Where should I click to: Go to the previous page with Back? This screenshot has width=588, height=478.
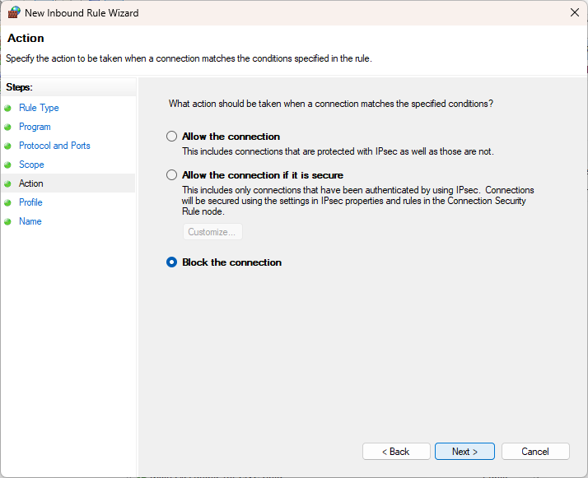pos(395,452)
